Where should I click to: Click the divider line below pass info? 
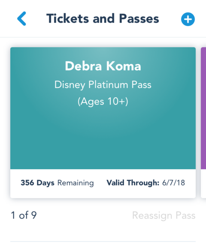click(x=103, y=241)
